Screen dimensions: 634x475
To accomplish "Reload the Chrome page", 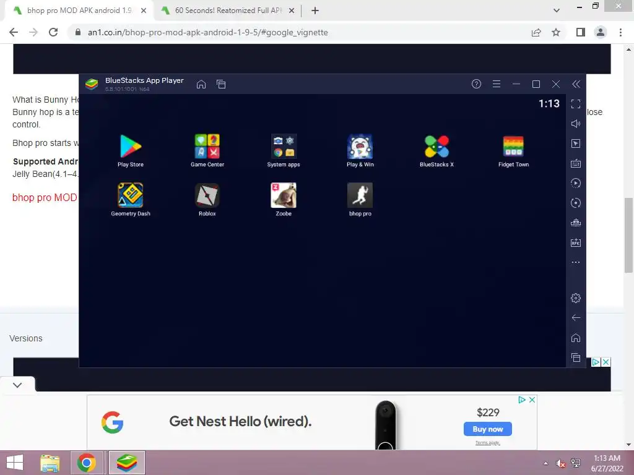I will pos(53,32).
